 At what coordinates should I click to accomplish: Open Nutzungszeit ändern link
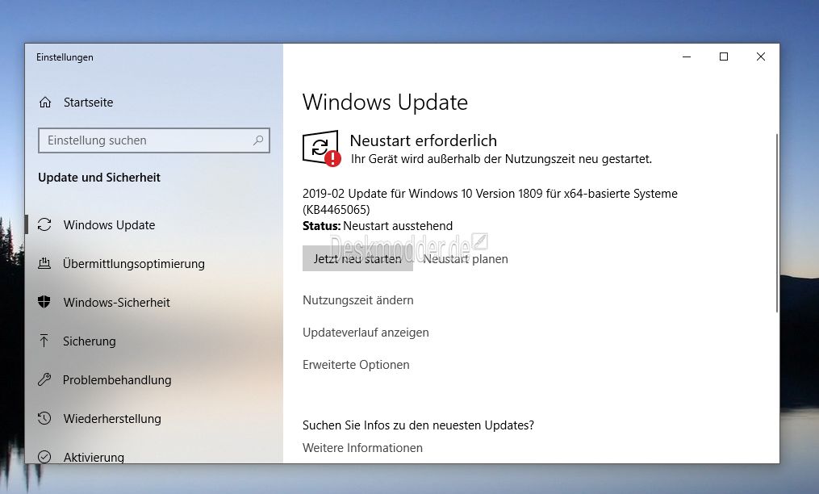pyautogui.click(x=357, y=300)
